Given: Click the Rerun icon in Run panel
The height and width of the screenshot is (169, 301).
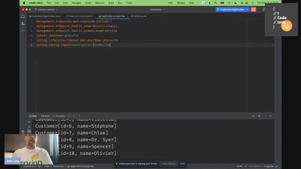Looking at the screenshot, I should (x=69, y=116).
